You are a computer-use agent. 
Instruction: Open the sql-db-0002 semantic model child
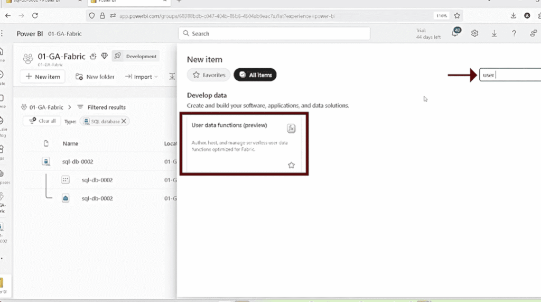(97, 180)
